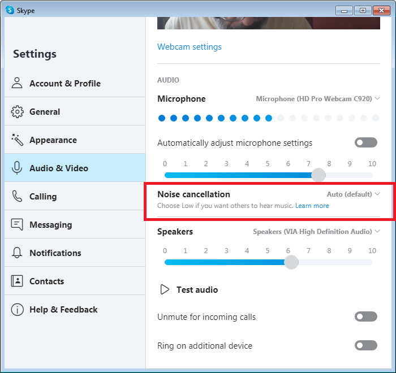Switch to Messaging settings
The width and height of the screenshot is (396, 373).
pos(75,224)
